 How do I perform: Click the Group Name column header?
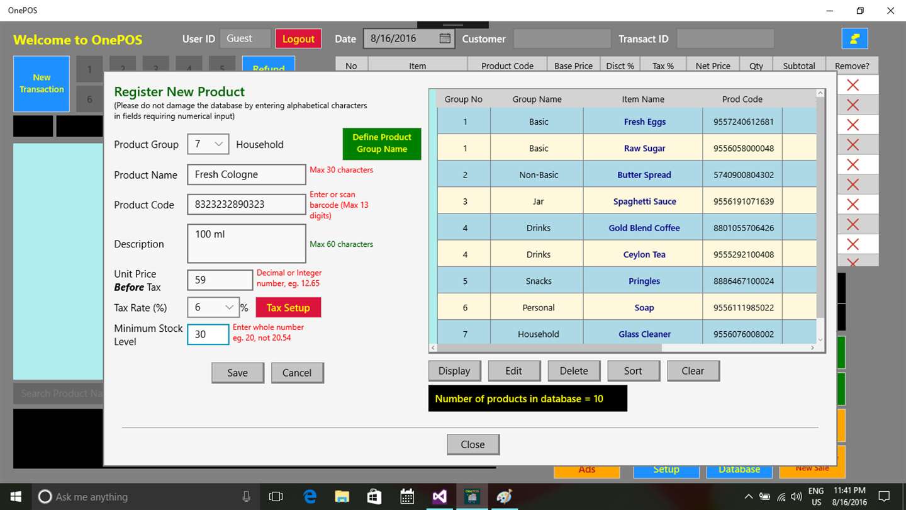point(537,99)
